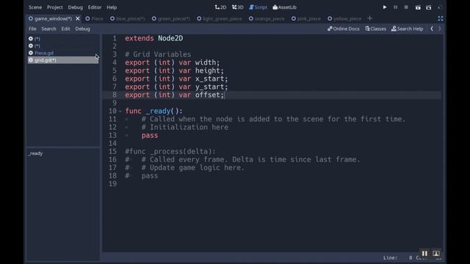Click the 'pass' statement on line 13
Screen dimensions: 470x264
pyautogui.click(x=150, y=135)
